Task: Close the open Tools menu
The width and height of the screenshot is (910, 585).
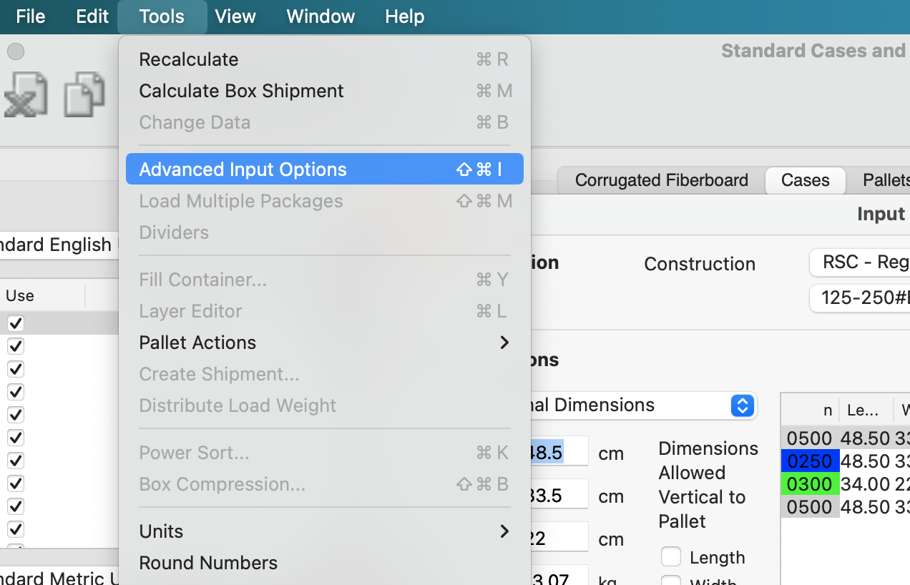Action: click(x=162, y=16)
